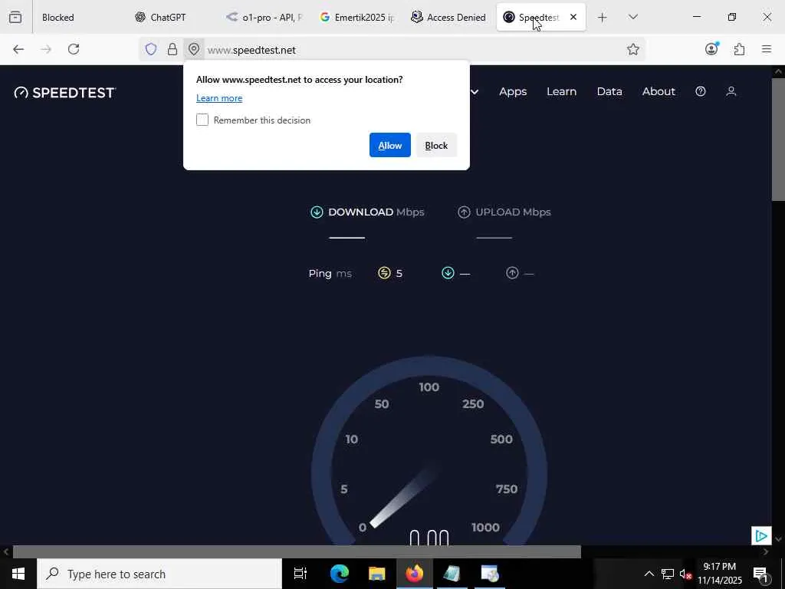This screenshot has height=589, width=785.
Task: Click the upload latency icon in Ping row
Action: tap(511, 273)
